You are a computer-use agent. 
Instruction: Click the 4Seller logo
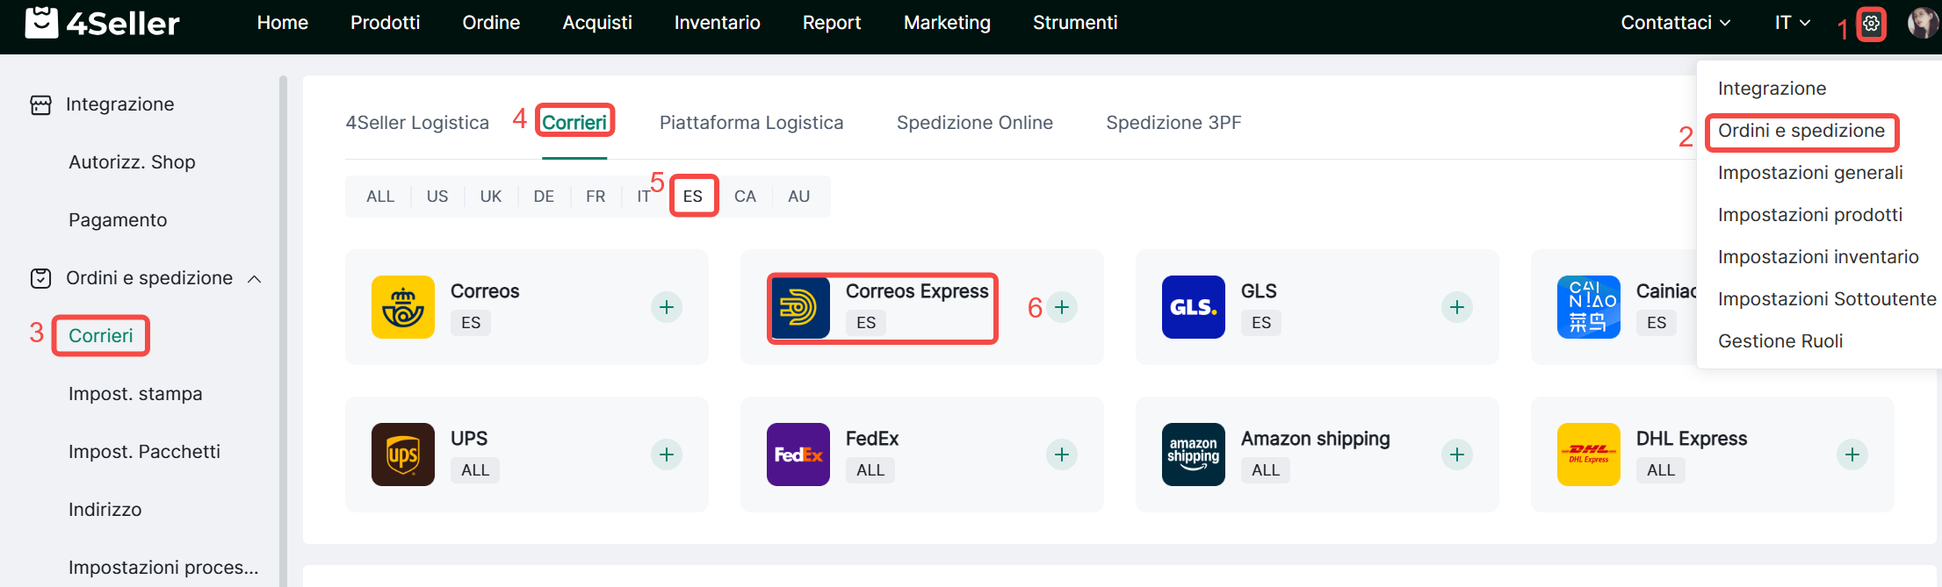102,23
